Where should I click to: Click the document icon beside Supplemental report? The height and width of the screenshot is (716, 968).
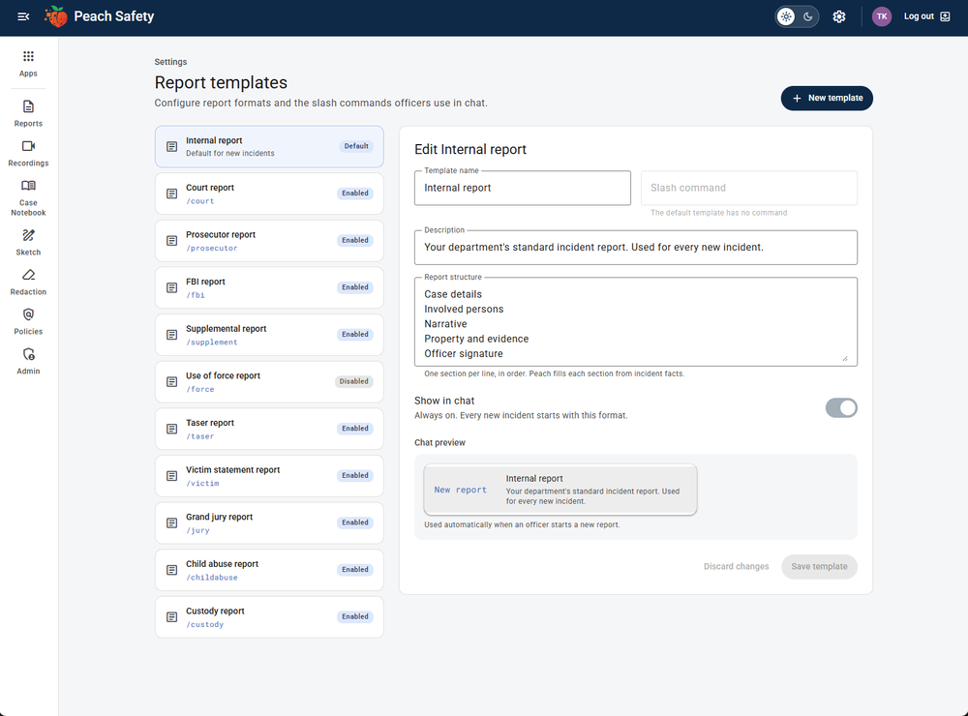click(x=172, y=335)
